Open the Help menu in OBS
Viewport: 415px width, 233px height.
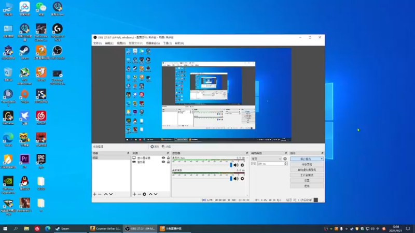click(179, 43)
